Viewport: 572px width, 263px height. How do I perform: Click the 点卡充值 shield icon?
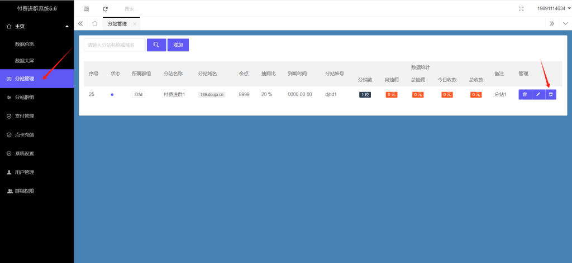coord(9,135)
